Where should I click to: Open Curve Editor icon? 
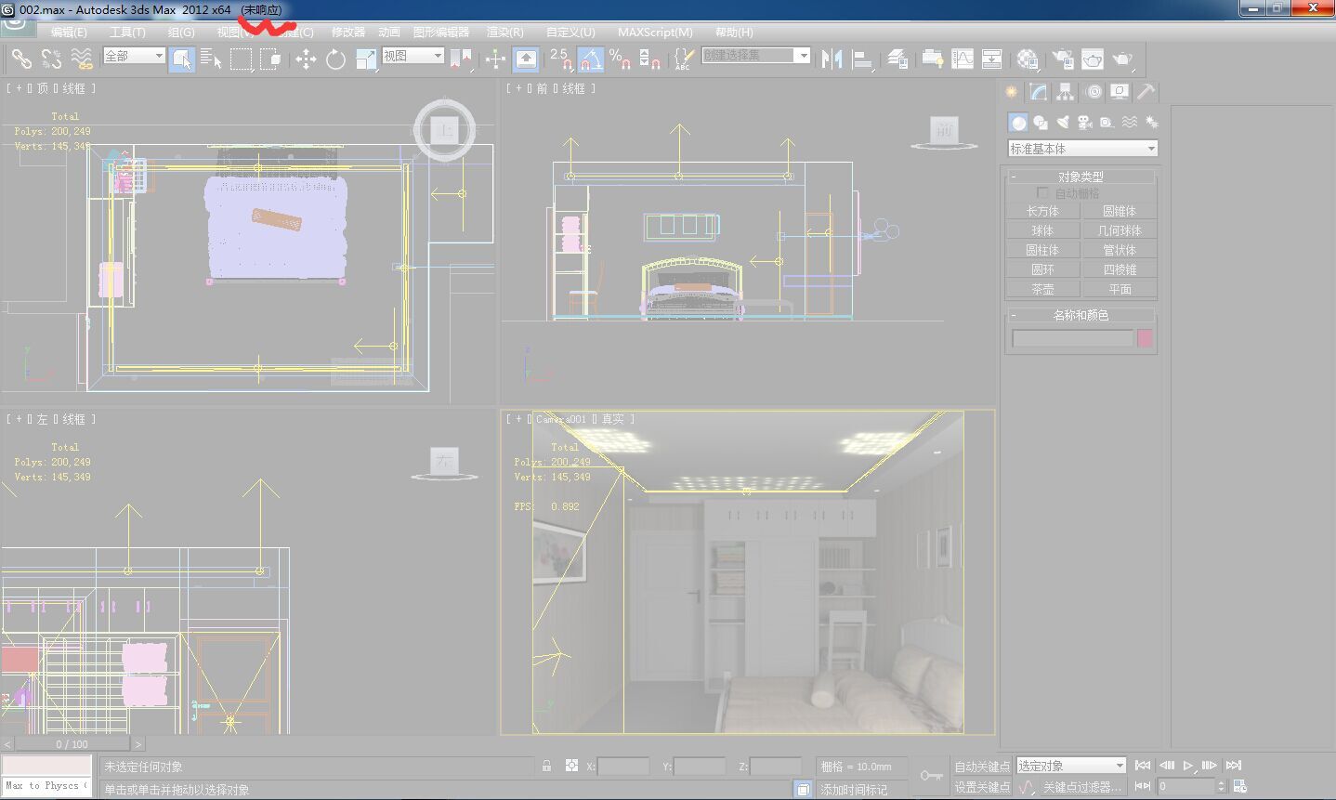coord(963,59)
